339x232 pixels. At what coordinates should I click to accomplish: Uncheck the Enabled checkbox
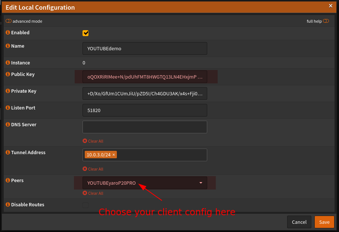coord(85,33)
